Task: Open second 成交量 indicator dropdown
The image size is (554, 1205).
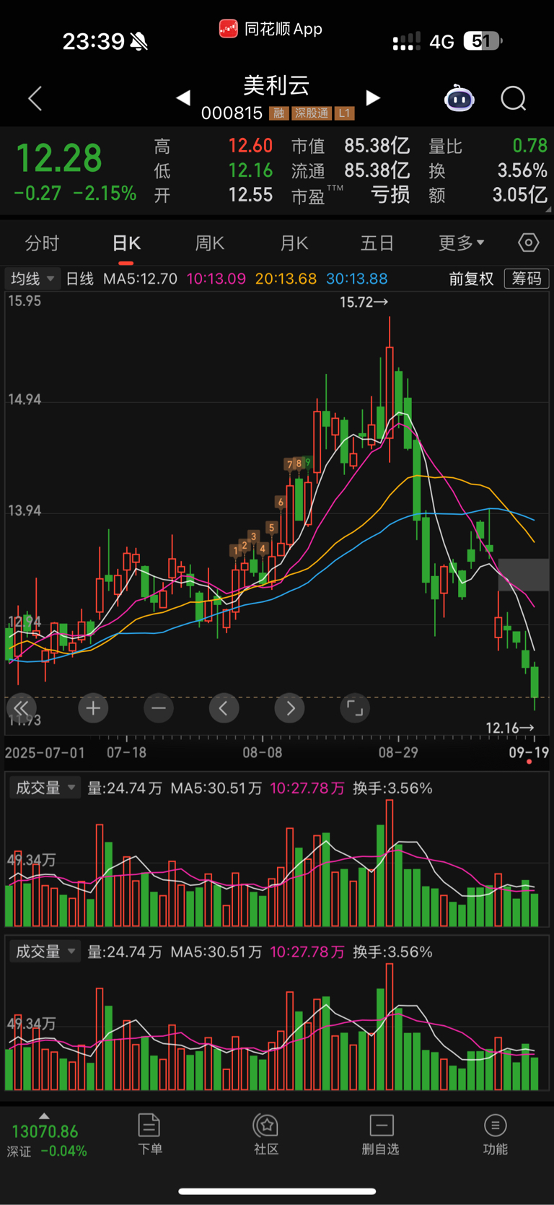Action: pyautogui.click(x=45, y=952)
